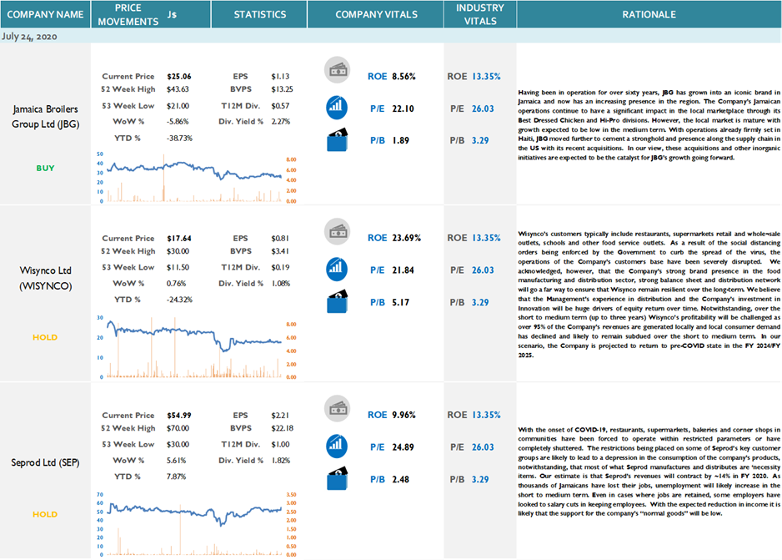Click the T12M dividend $1.00
The image size is (782, 560).
point(280,444)
